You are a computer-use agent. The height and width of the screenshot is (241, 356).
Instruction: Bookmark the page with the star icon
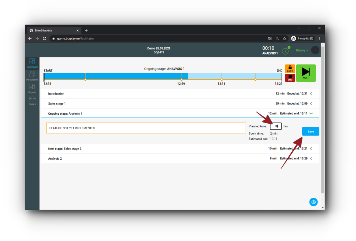click(x=284, y=38)
